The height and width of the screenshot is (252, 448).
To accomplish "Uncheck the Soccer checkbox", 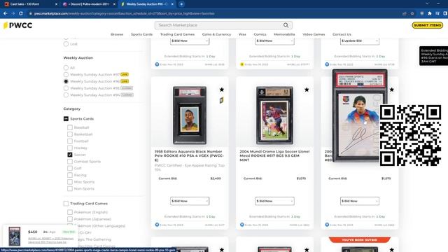I will [x=70, y=155].
